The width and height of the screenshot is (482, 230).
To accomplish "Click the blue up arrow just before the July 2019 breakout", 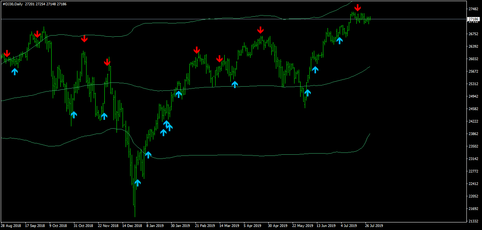I will pos(339,40).
